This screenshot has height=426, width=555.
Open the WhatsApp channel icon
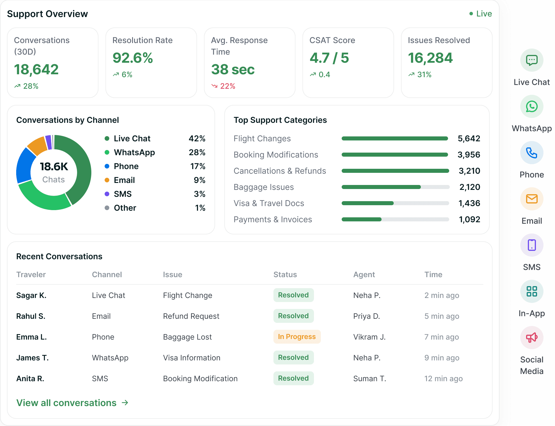pyautogui.click(x=532, y=106)
